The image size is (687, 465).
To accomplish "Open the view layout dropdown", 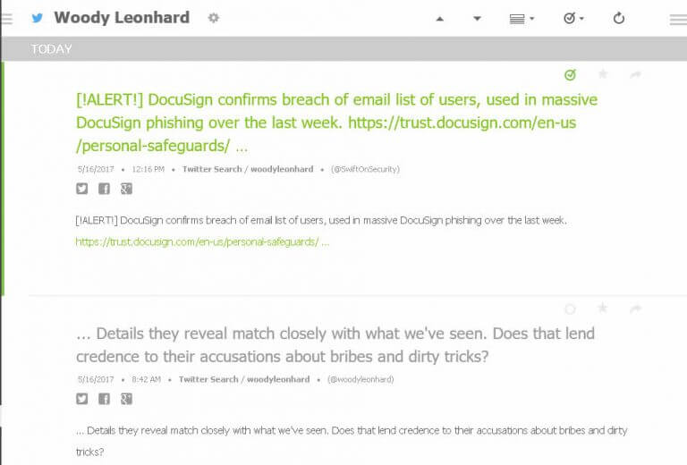I will tap(522, 19).
